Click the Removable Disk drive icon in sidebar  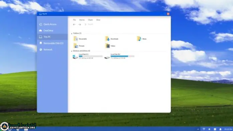[41, 43]
